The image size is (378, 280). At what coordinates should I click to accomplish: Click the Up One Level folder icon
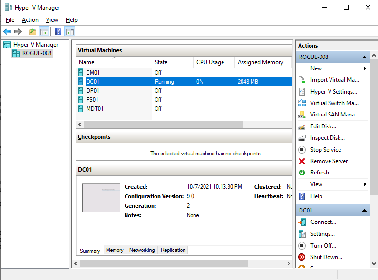tap(32, 31)
